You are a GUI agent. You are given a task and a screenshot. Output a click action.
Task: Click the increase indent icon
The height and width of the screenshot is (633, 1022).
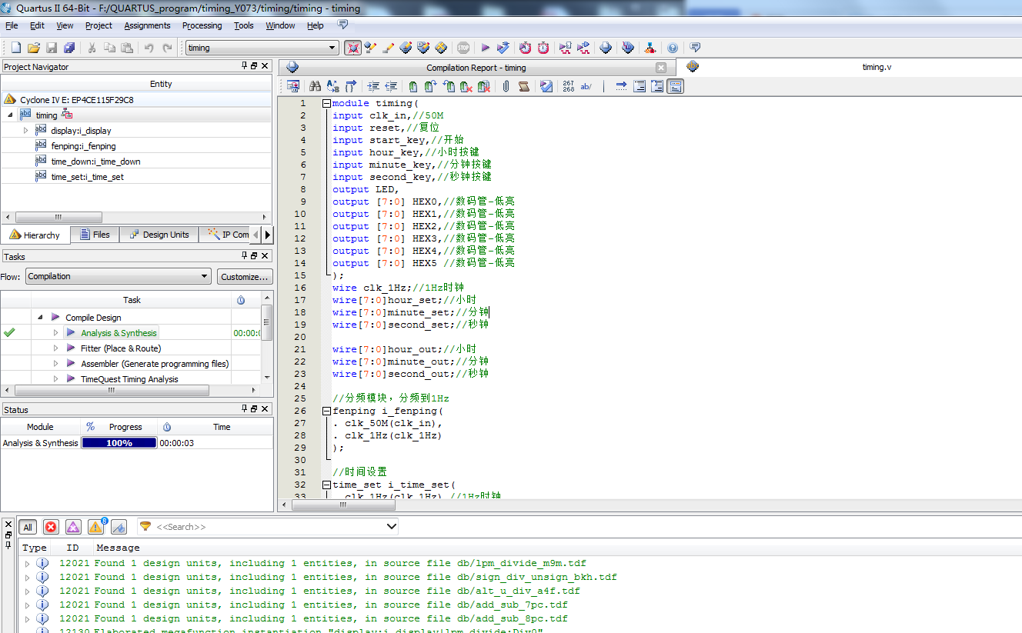pos(373,86)
